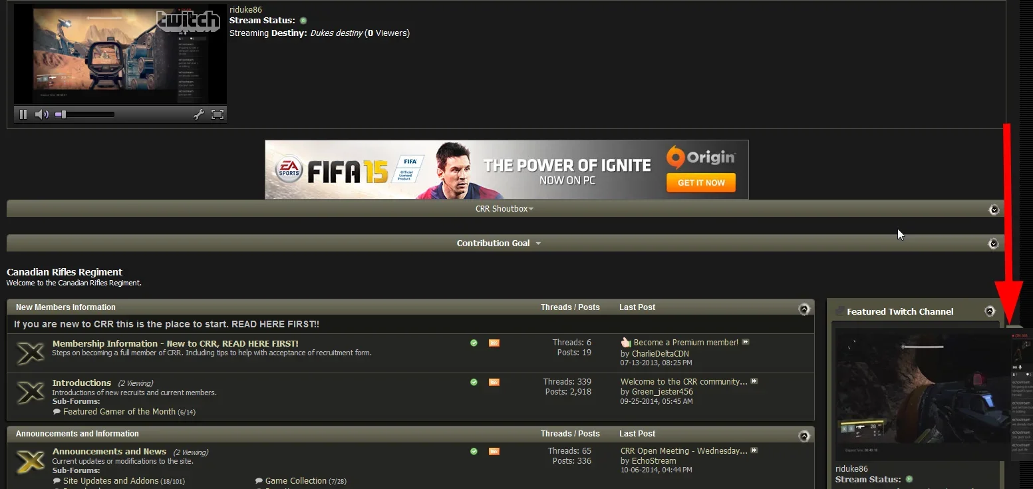
Task: Click riduke86 name under featured stream
Action: coord(851,469)
